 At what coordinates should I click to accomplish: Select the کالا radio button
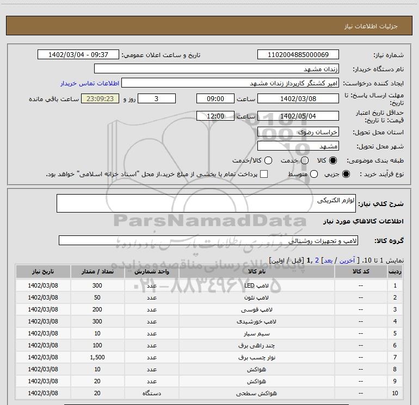coord(333,160)
